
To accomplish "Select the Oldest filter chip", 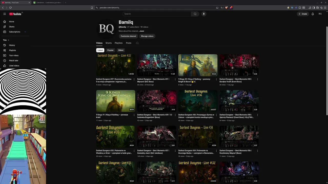I will [121, 50].
